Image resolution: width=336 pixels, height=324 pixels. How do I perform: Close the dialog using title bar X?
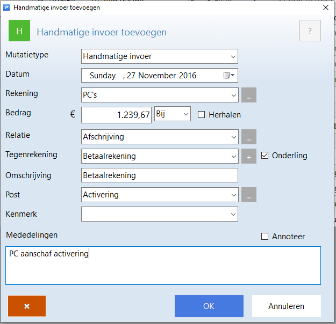click(325, 8)
